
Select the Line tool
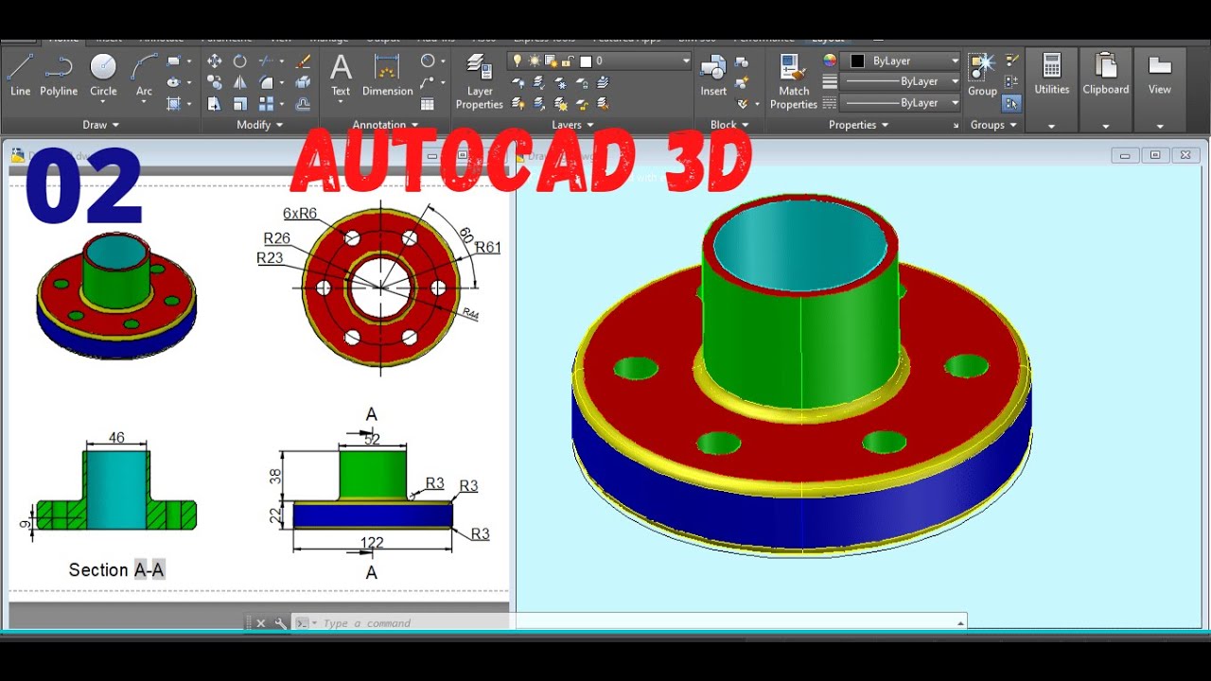coord(21,75)
